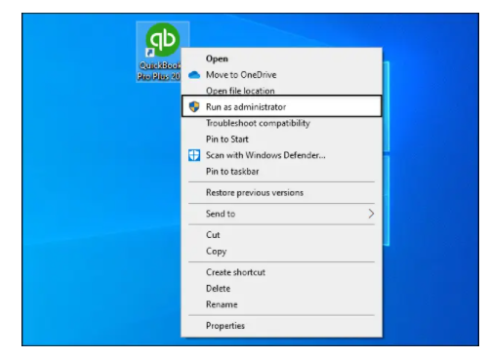Image resolution: width=488 pixels, height=358 pixels.
Task: Choose Delete from the context menu
Action: coord(281,289)
